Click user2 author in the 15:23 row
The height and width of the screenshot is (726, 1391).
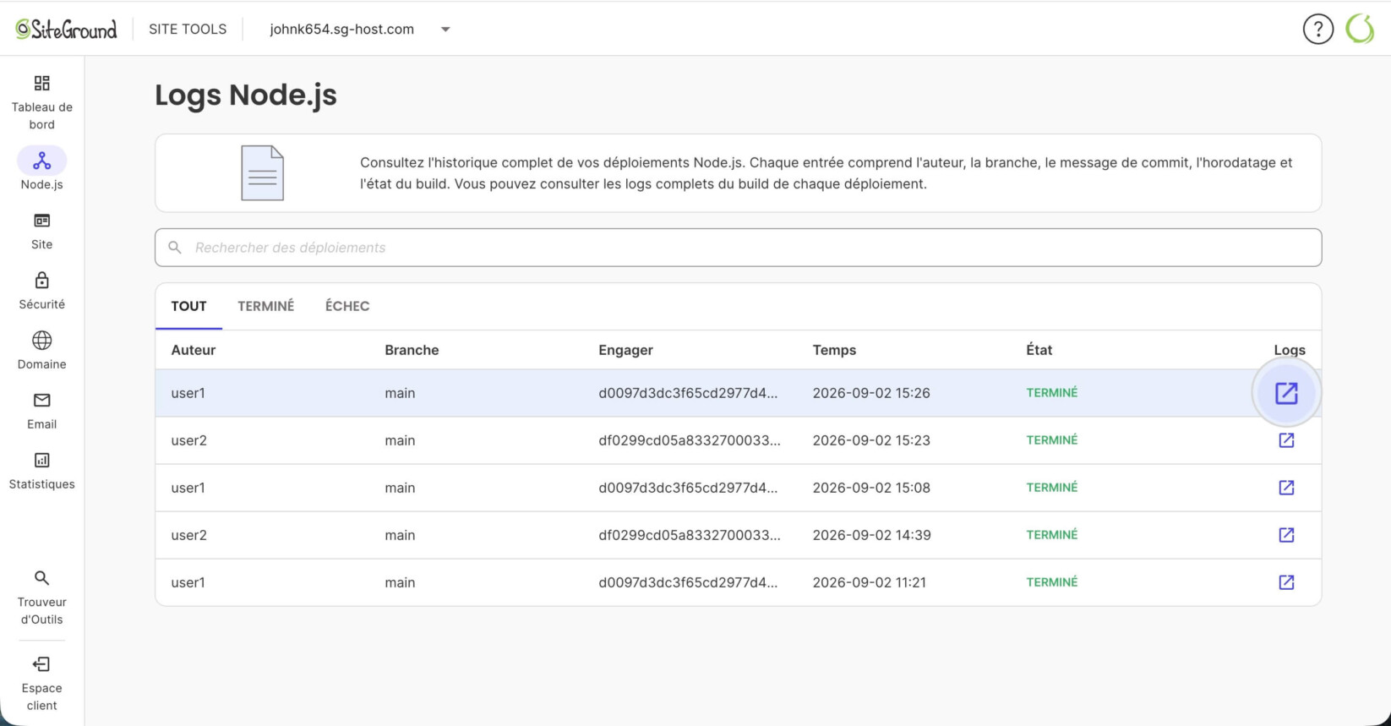(188, 440)
